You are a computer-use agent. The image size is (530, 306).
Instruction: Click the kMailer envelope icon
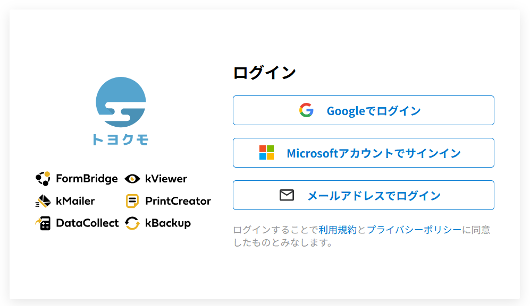point(43,201)
